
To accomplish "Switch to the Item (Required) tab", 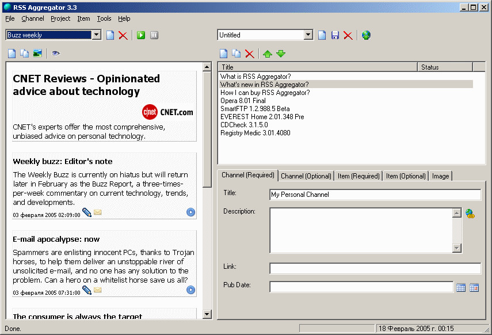I will [x=358, y=176].
